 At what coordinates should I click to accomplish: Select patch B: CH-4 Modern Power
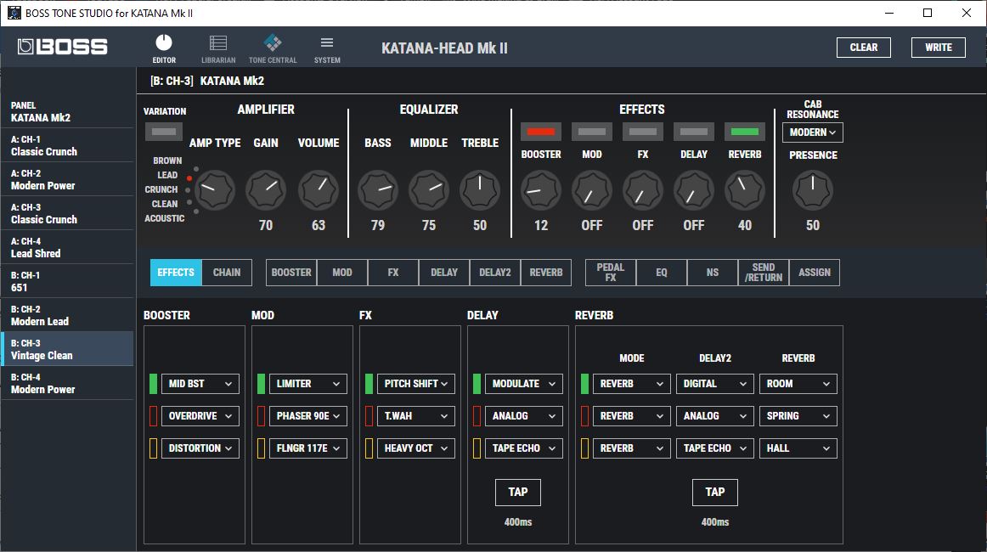point(67,383)
